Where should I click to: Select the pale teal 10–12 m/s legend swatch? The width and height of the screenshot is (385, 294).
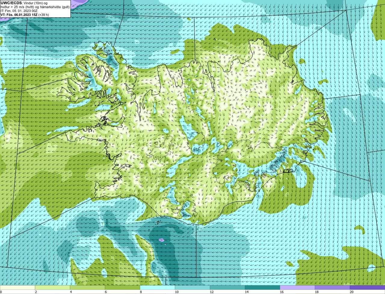(x=192, y=288)
